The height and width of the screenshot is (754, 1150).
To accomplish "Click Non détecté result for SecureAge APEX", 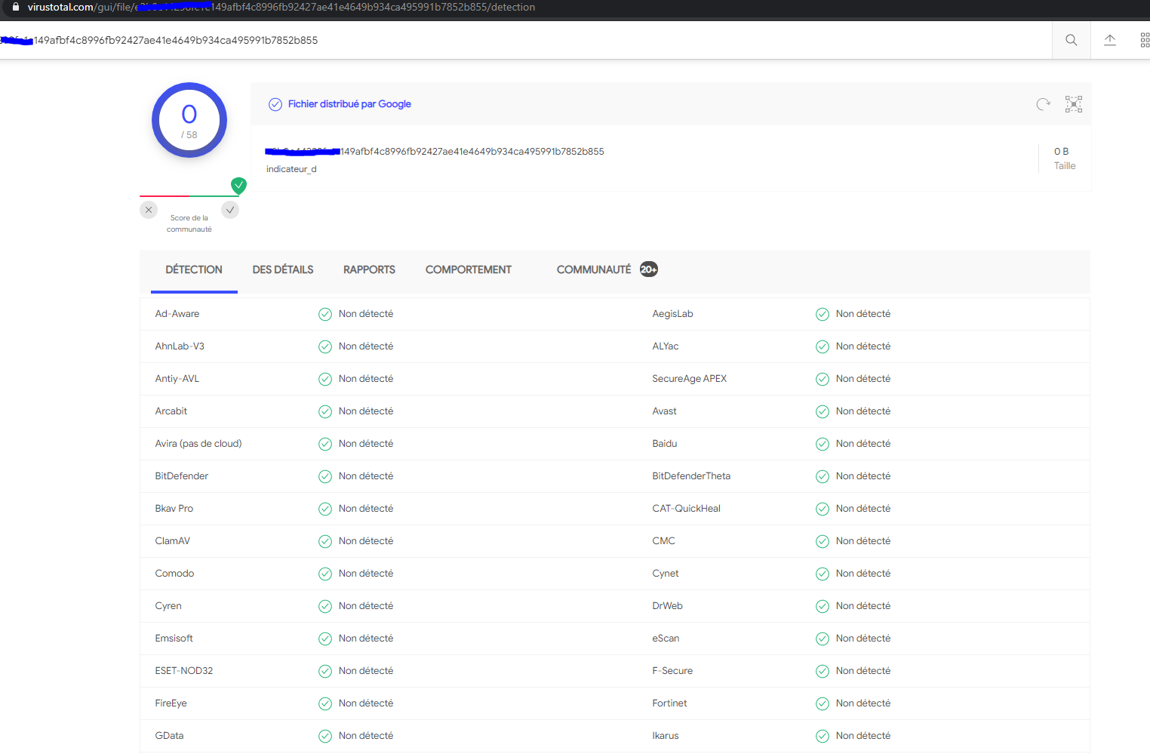I will point(863,379).
